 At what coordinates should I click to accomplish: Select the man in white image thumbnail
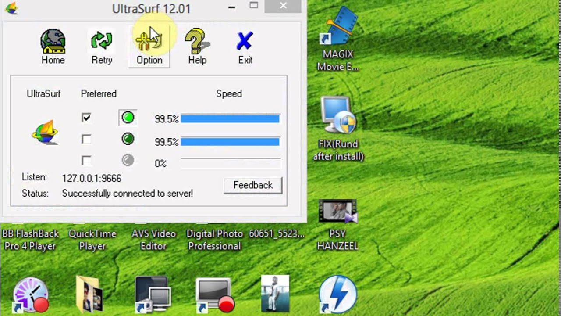(x=275, y=293)
